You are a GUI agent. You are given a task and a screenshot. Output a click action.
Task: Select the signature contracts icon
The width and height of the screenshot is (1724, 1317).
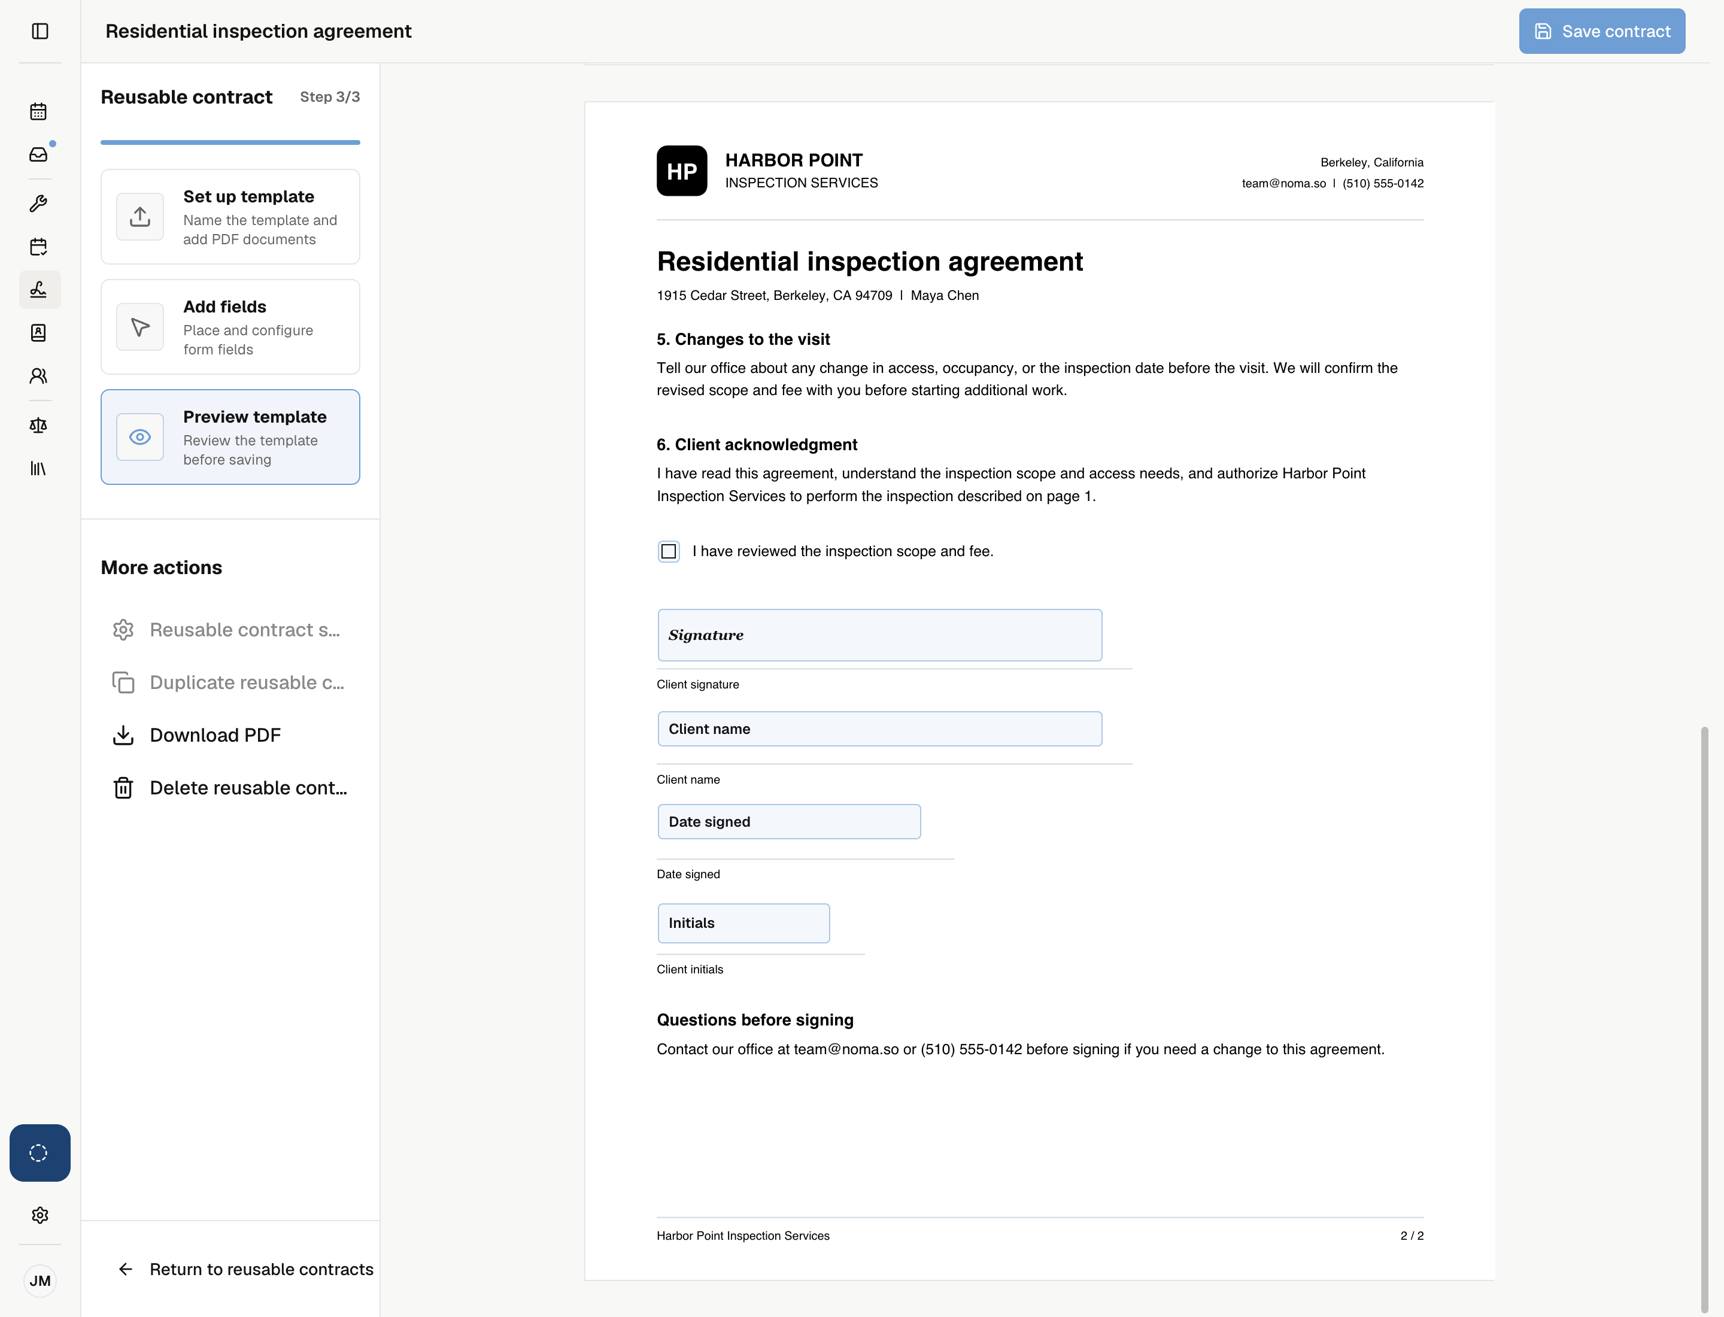(38, 290)
